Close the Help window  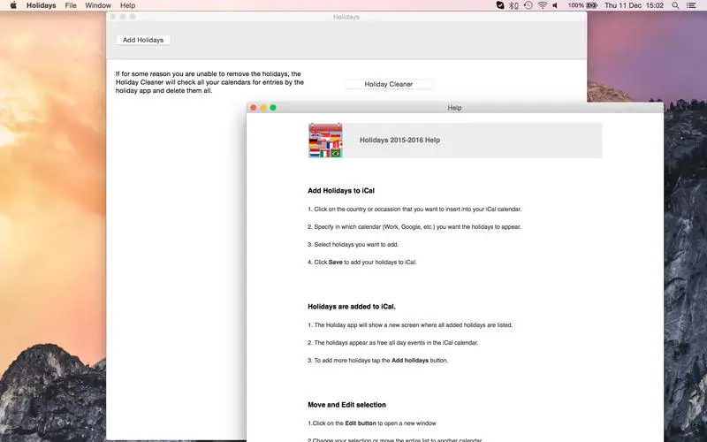tap(253, 107)
